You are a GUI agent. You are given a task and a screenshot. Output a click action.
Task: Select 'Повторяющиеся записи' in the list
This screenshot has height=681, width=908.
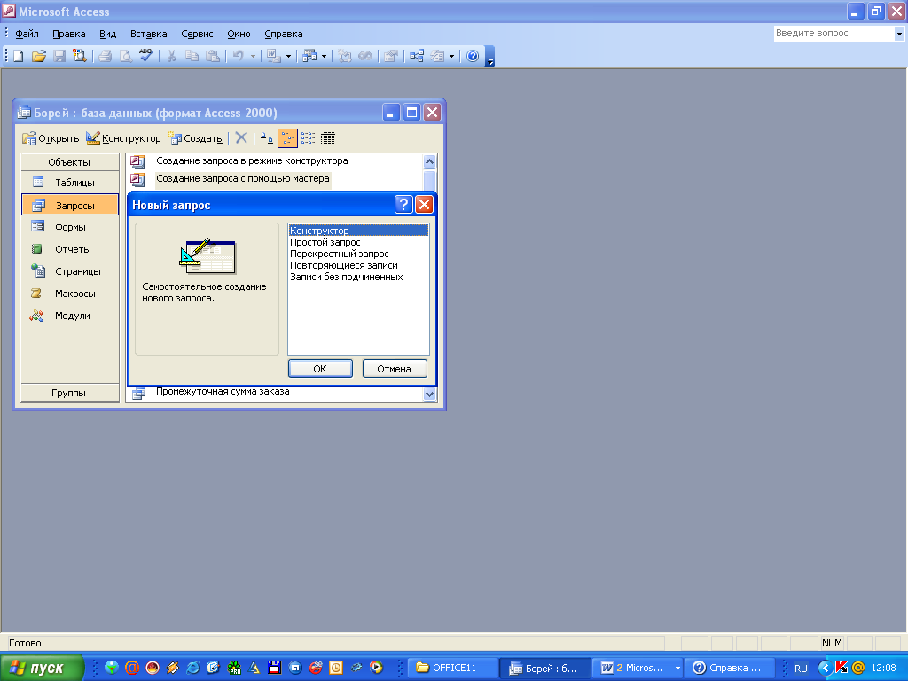(358, 265)
